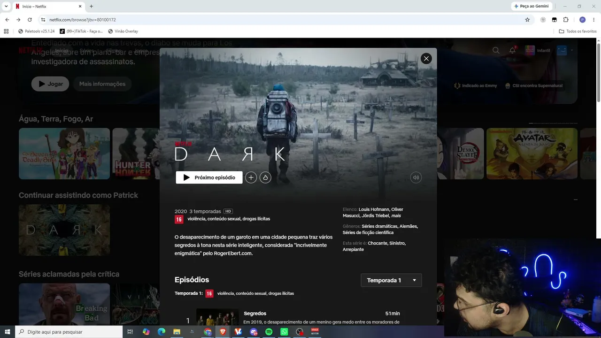
Task: Open the Breaking Bad thumbnail
Action: click(x=64, y=304)
